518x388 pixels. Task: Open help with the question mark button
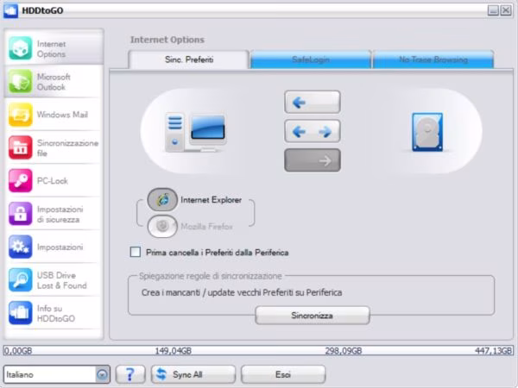point(130,374)
